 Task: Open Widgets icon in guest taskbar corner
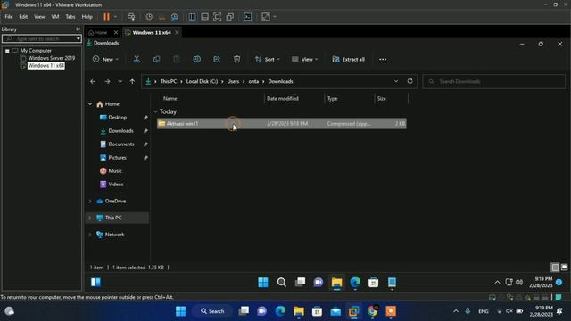tap(95, 282)
